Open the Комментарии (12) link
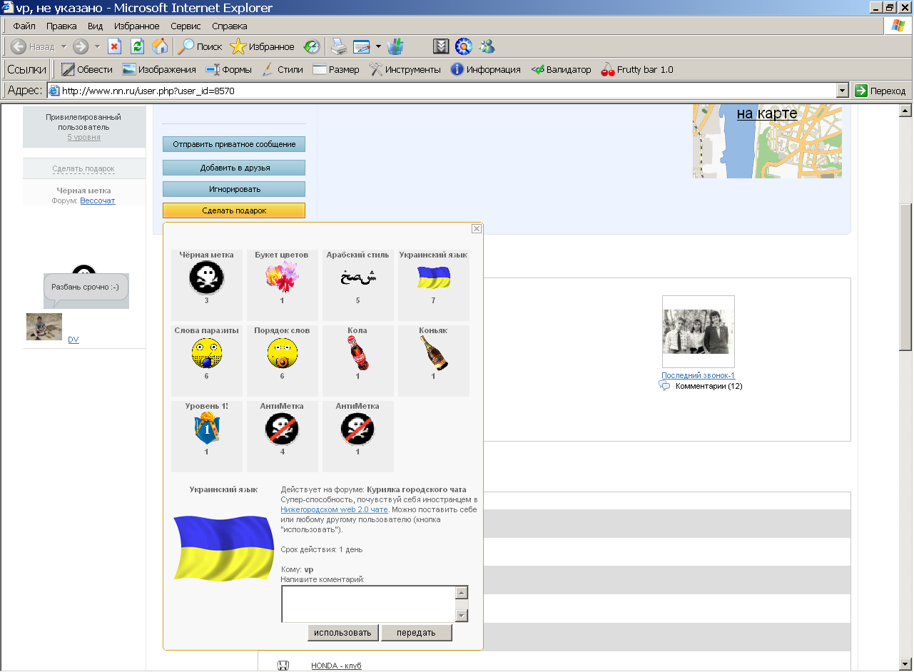 pos(709,386)
